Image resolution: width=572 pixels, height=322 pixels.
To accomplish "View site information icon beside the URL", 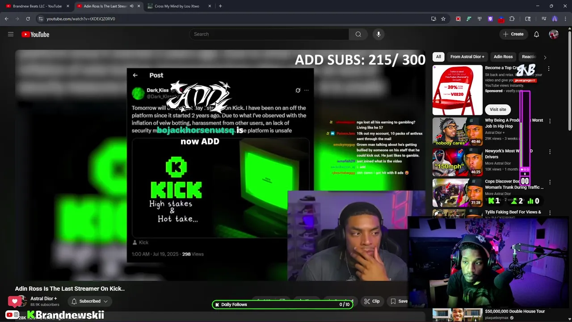I will [x=40, y=19].
